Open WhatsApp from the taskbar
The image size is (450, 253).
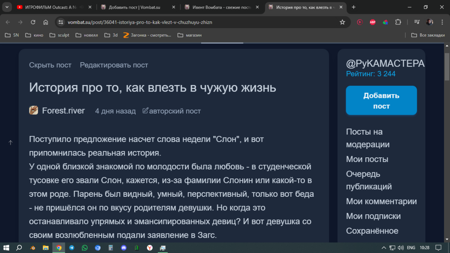coord(84,248)
